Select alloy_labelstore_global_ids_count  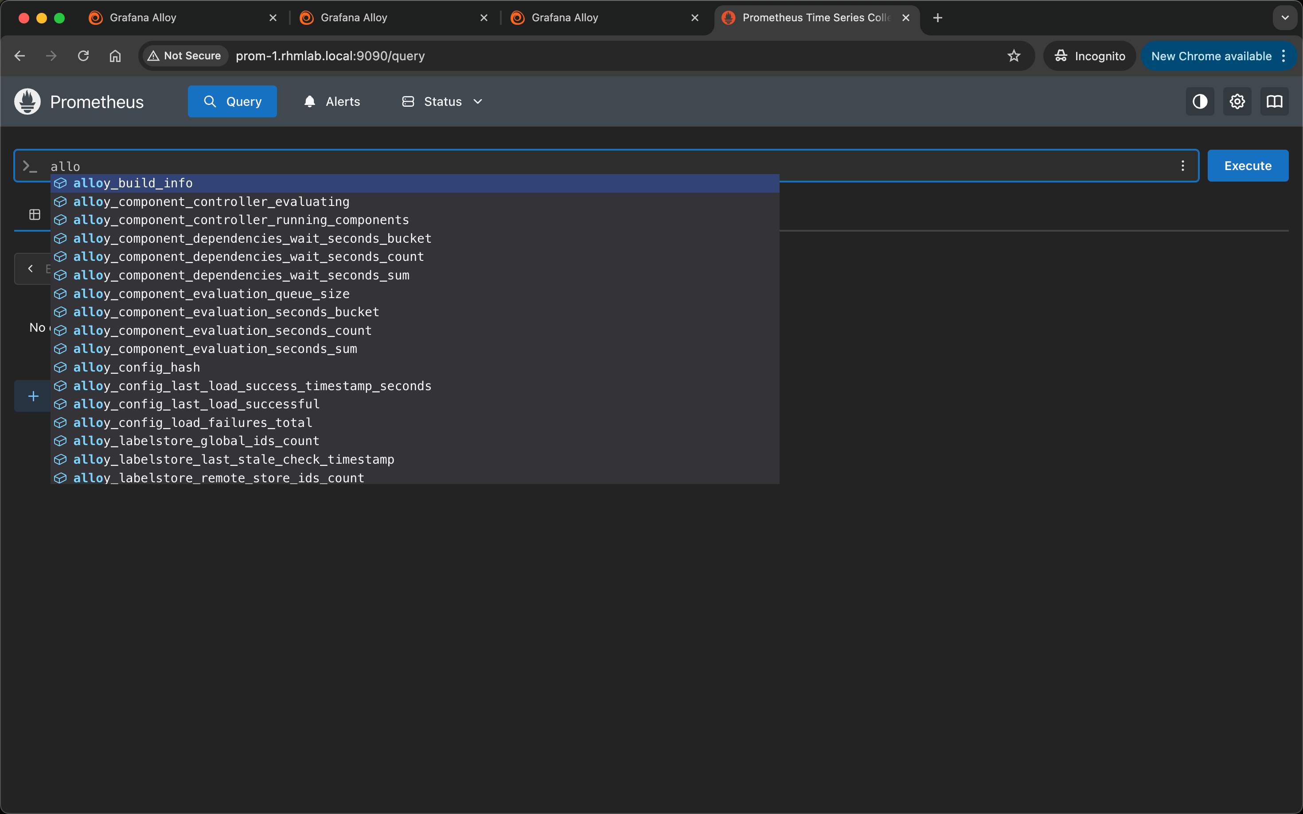(x=415, y=440)
